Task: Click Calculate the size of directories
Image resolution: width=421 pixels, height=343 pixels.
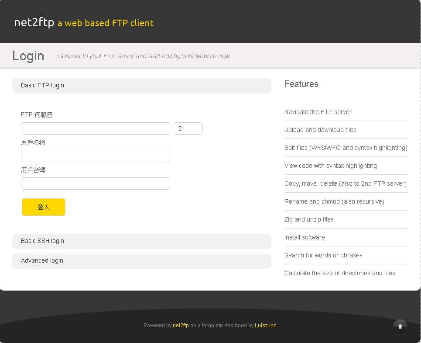Action: click(x=339, y=273)
